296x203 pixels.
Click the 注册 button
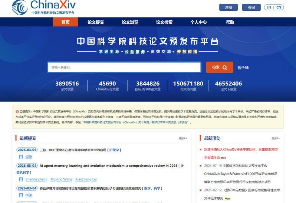tap(228, 7)
